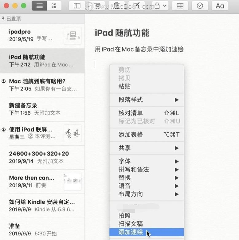Insert a table via toolbar icon

[x=180, y=6]
